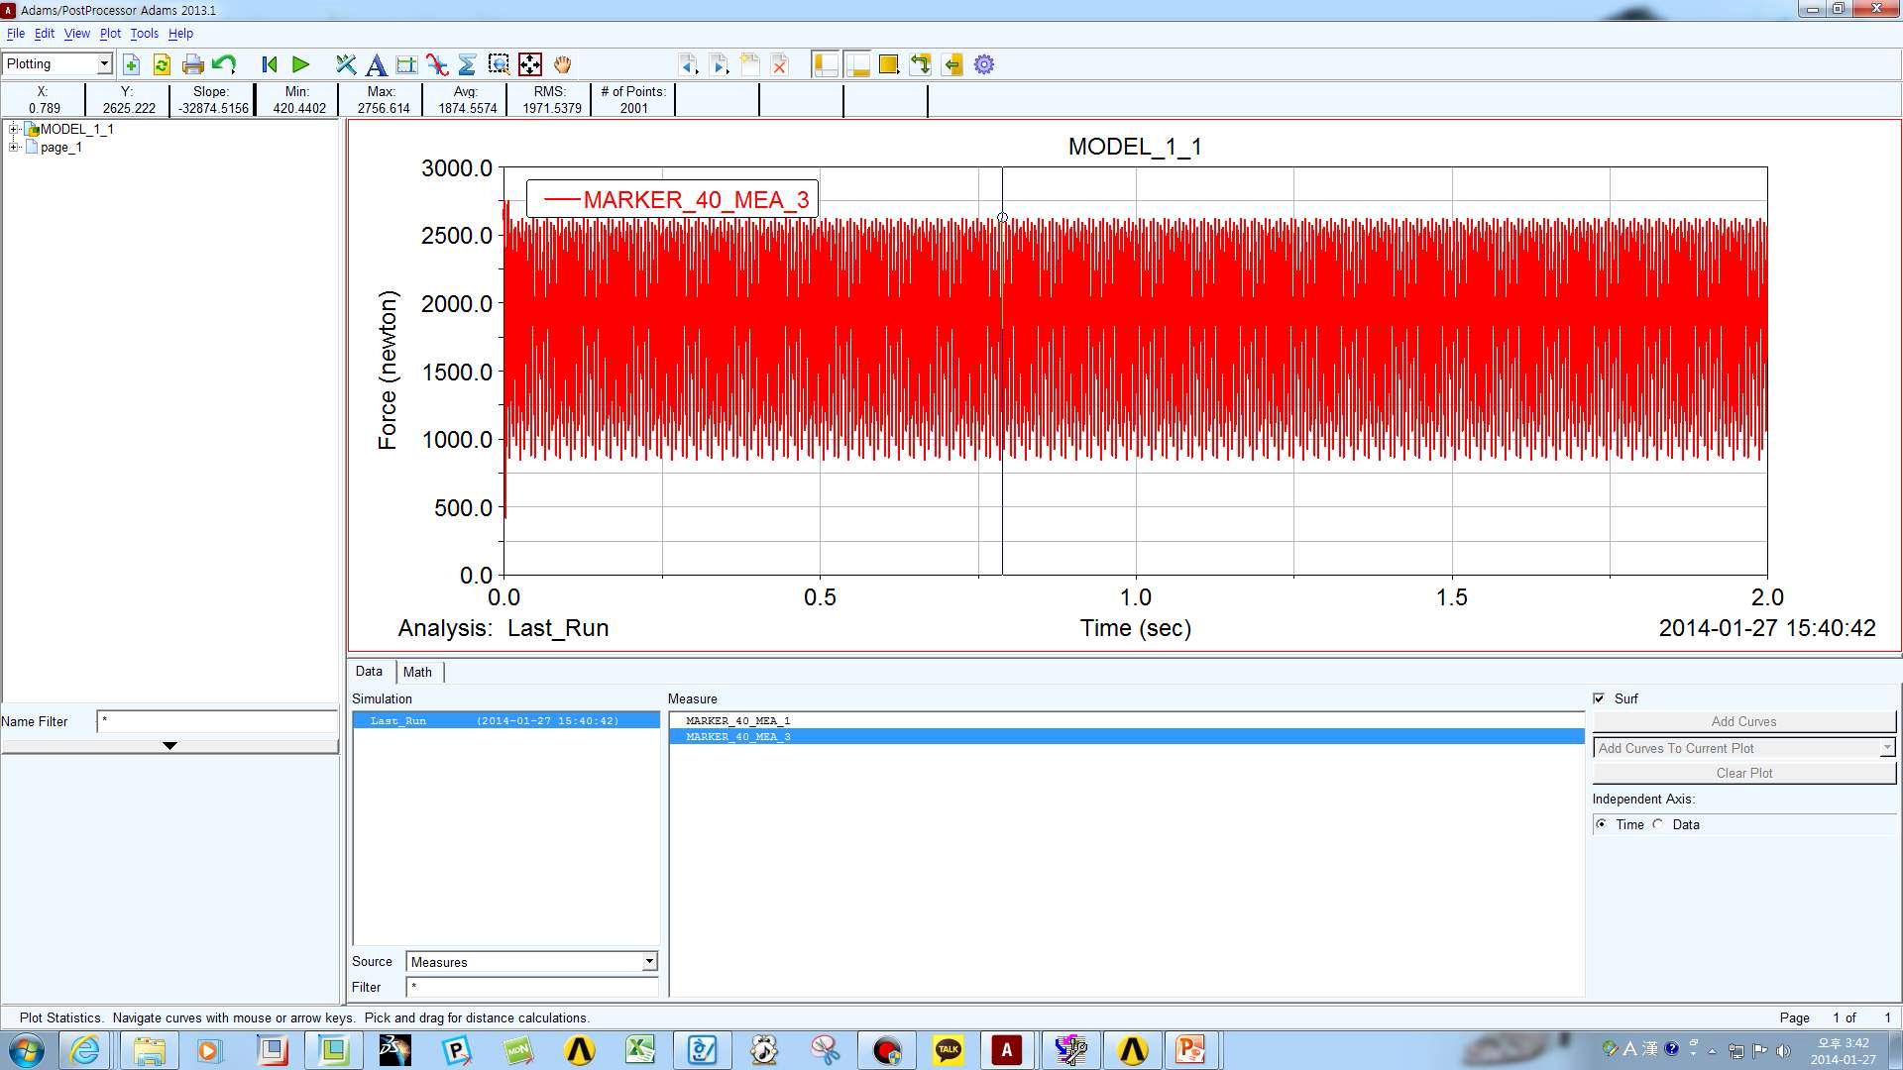Add a text annotation with the A tool
This screenshot has width=1903, height=1070.
(376, 65)
